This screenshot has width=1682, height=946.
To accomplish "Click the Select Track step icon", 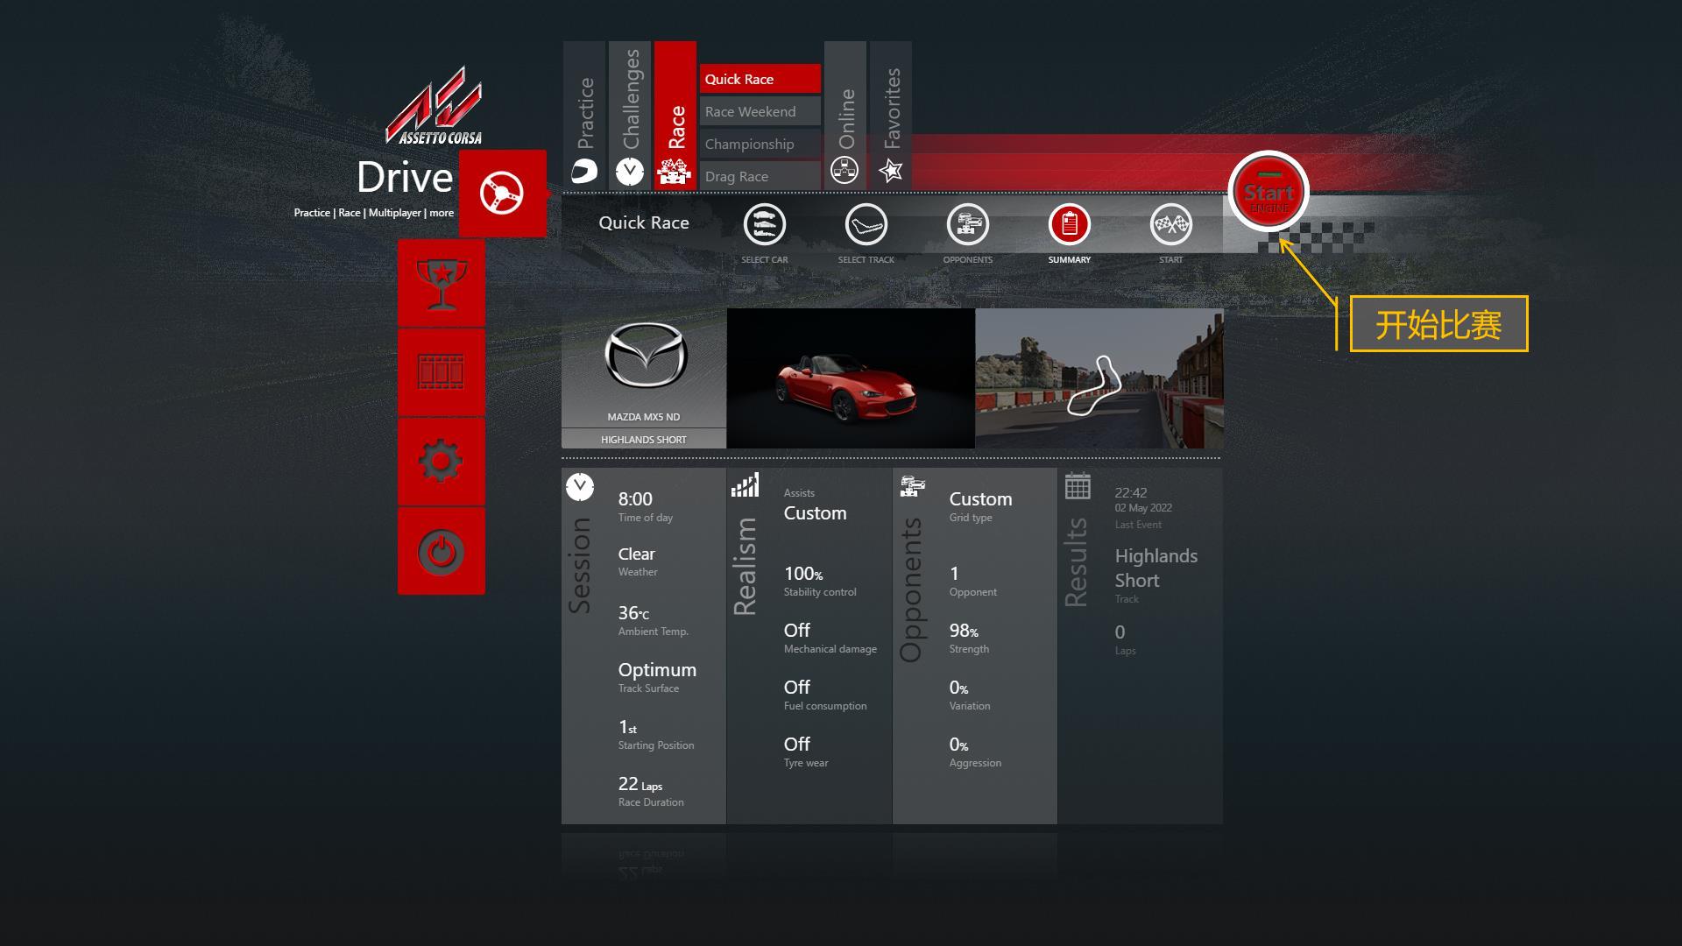I will pyautogui.click(x=866, y=225).
